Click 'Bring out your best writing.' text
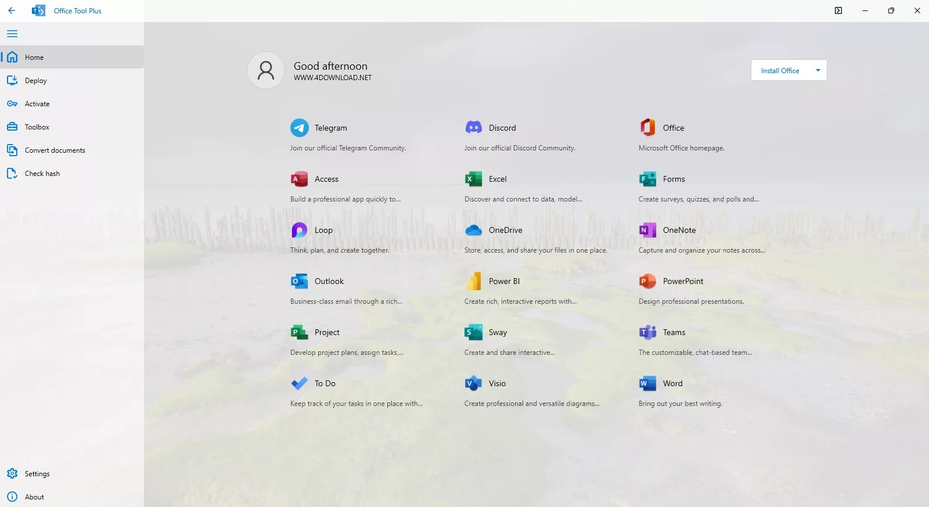 (x=680, y=404)
